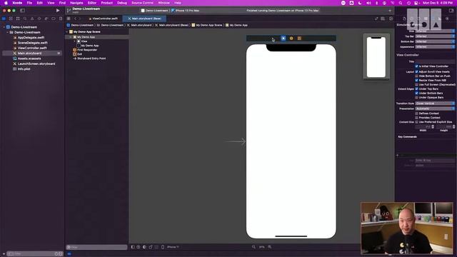Open the Appearance dropdown
Image resolution: width=457 pixels, height=257 pixels.
(435, 47)
